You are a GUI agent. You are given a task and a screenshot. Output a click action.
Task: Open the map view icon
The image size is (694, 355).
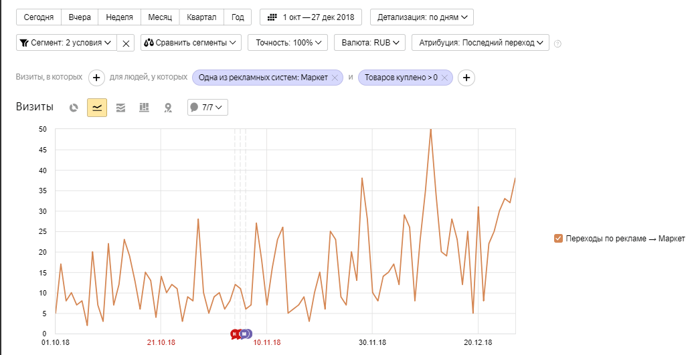(x=168, y=107)
